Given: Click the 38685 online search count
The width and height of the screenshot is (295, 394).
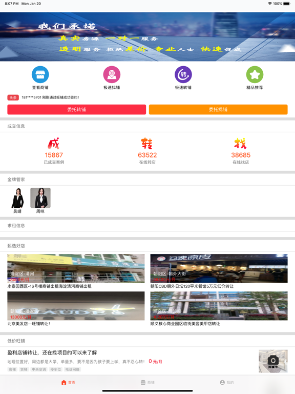Looking at the screenshot, I should point(241,155).
